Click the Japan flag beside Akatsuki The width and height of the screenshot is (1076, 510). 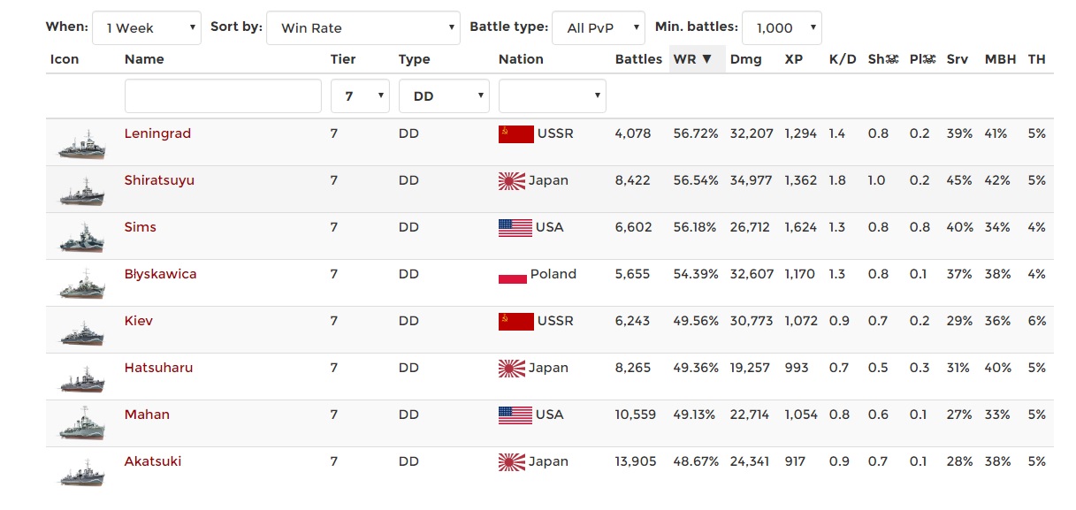[512, 461]
